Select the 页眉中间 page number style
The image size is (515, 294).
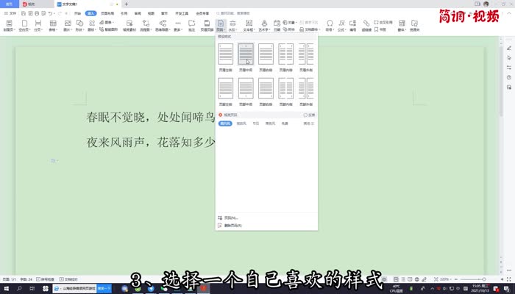coord(246,55)
